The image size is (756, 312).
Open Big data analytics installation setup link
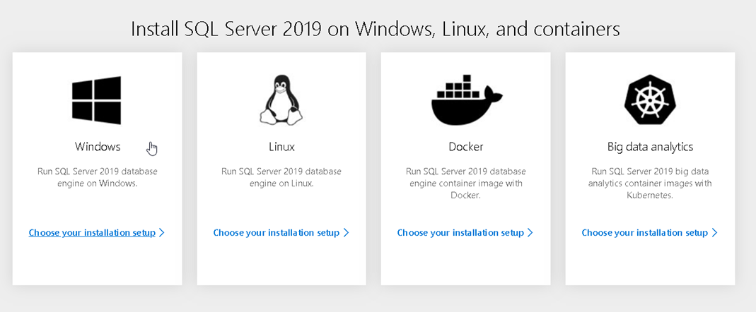click(x=645, y=233)
